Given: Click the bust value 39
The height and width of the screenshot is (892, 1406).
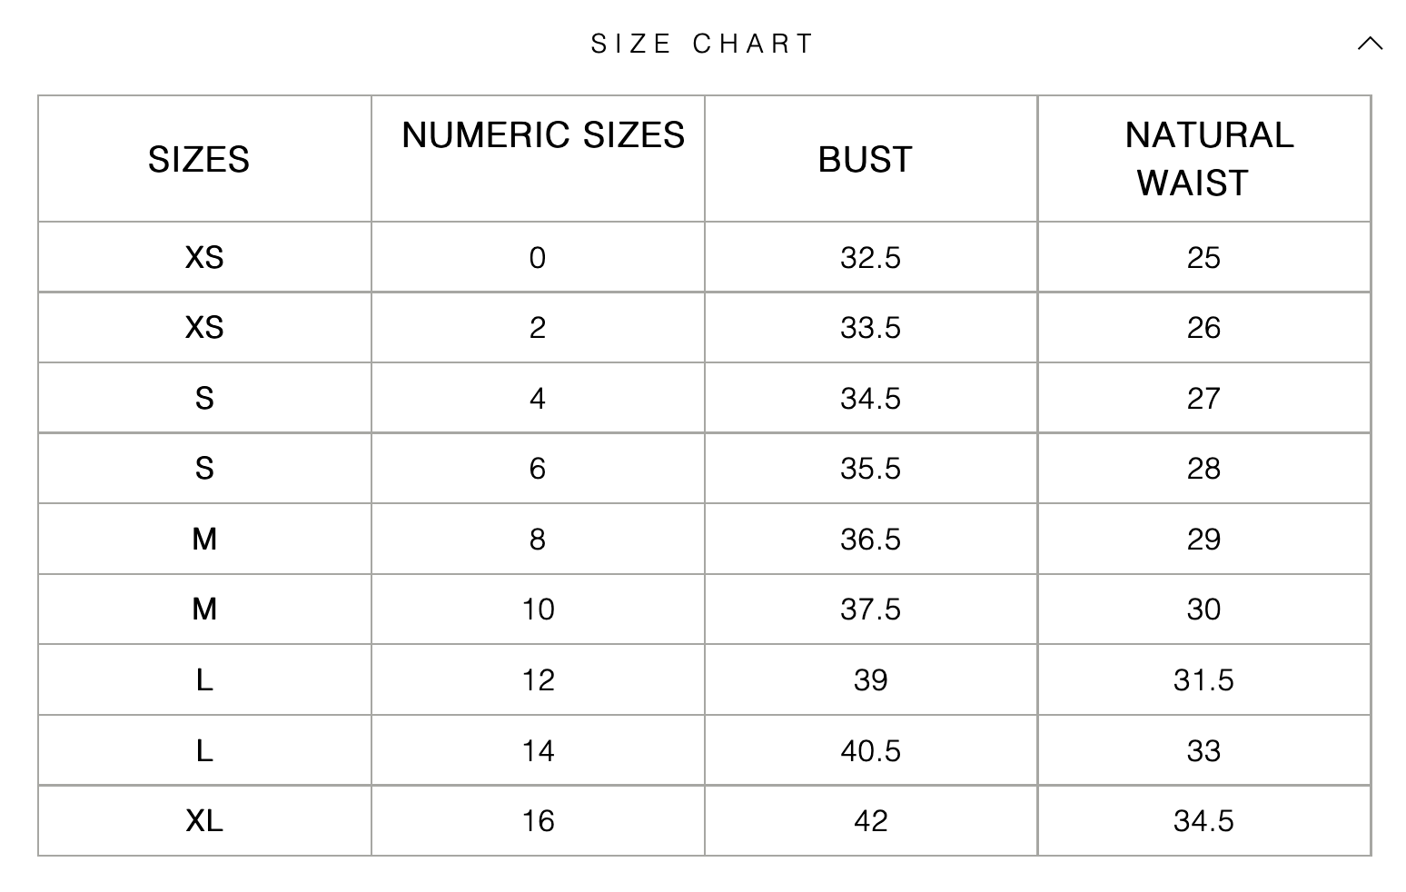Looking at the screenshot, I should point(870,680).
